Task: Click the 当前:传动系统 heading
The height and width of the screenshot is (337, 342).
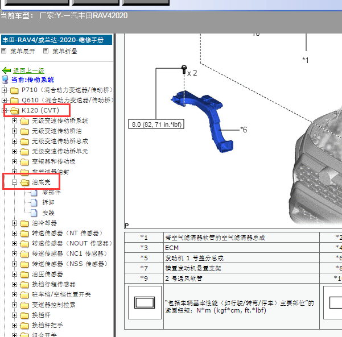Action: click(x=32, y=80)
